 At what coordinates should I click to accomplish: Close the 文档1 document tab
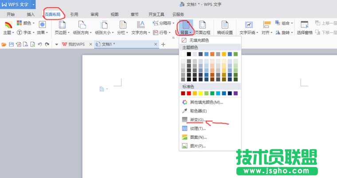(x=156, y=44)
